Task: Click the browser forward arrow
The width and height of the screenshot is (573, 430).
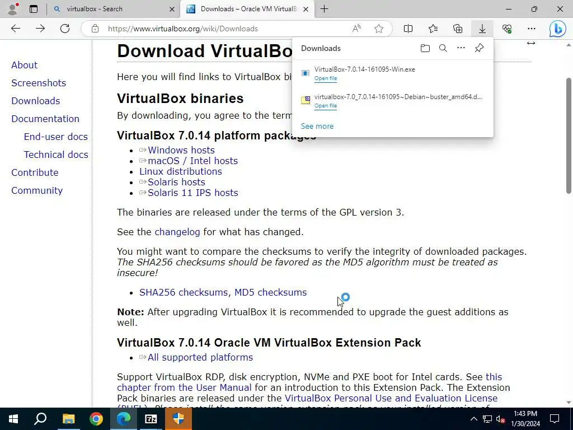Action: coord(40,29)
